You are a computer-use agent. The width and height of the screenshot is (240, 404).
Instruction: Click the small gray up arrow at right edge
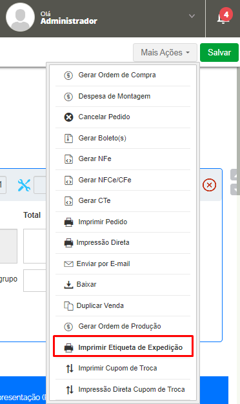(235, 175)
